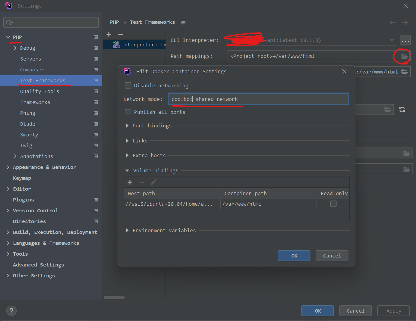Screen dimensions: 416x321
Task: Expand the Annotations tree node
Action: point(15,156)
